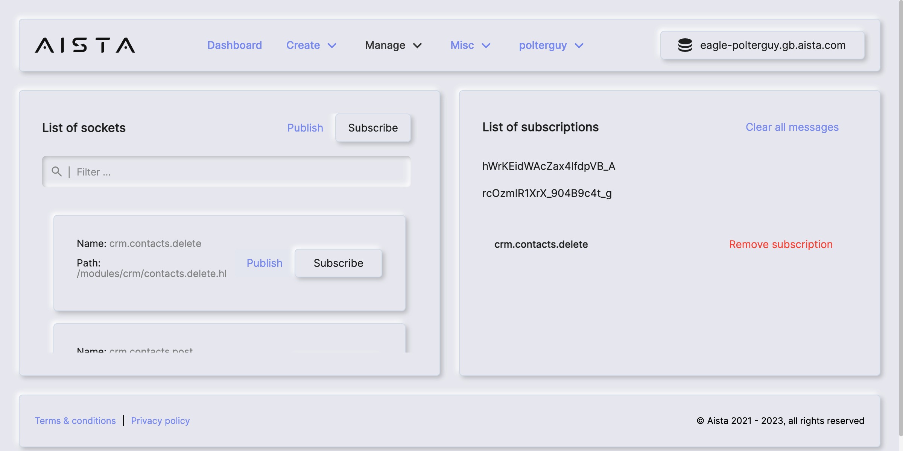Click Clear all messages link
The image size is (903, 451).
tap(792, 127)
